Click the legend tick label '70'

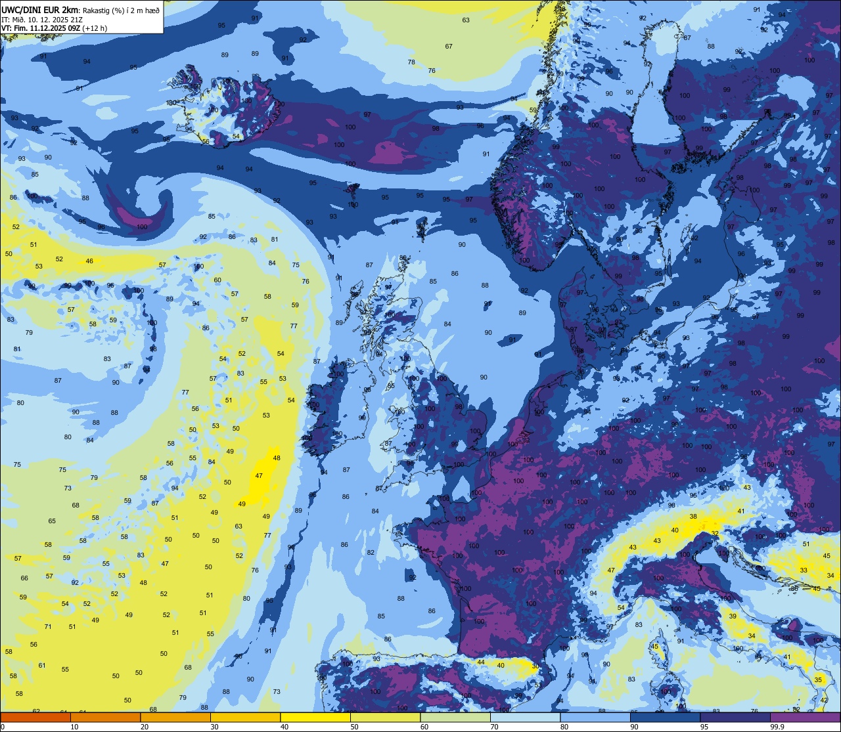[495, 727]
